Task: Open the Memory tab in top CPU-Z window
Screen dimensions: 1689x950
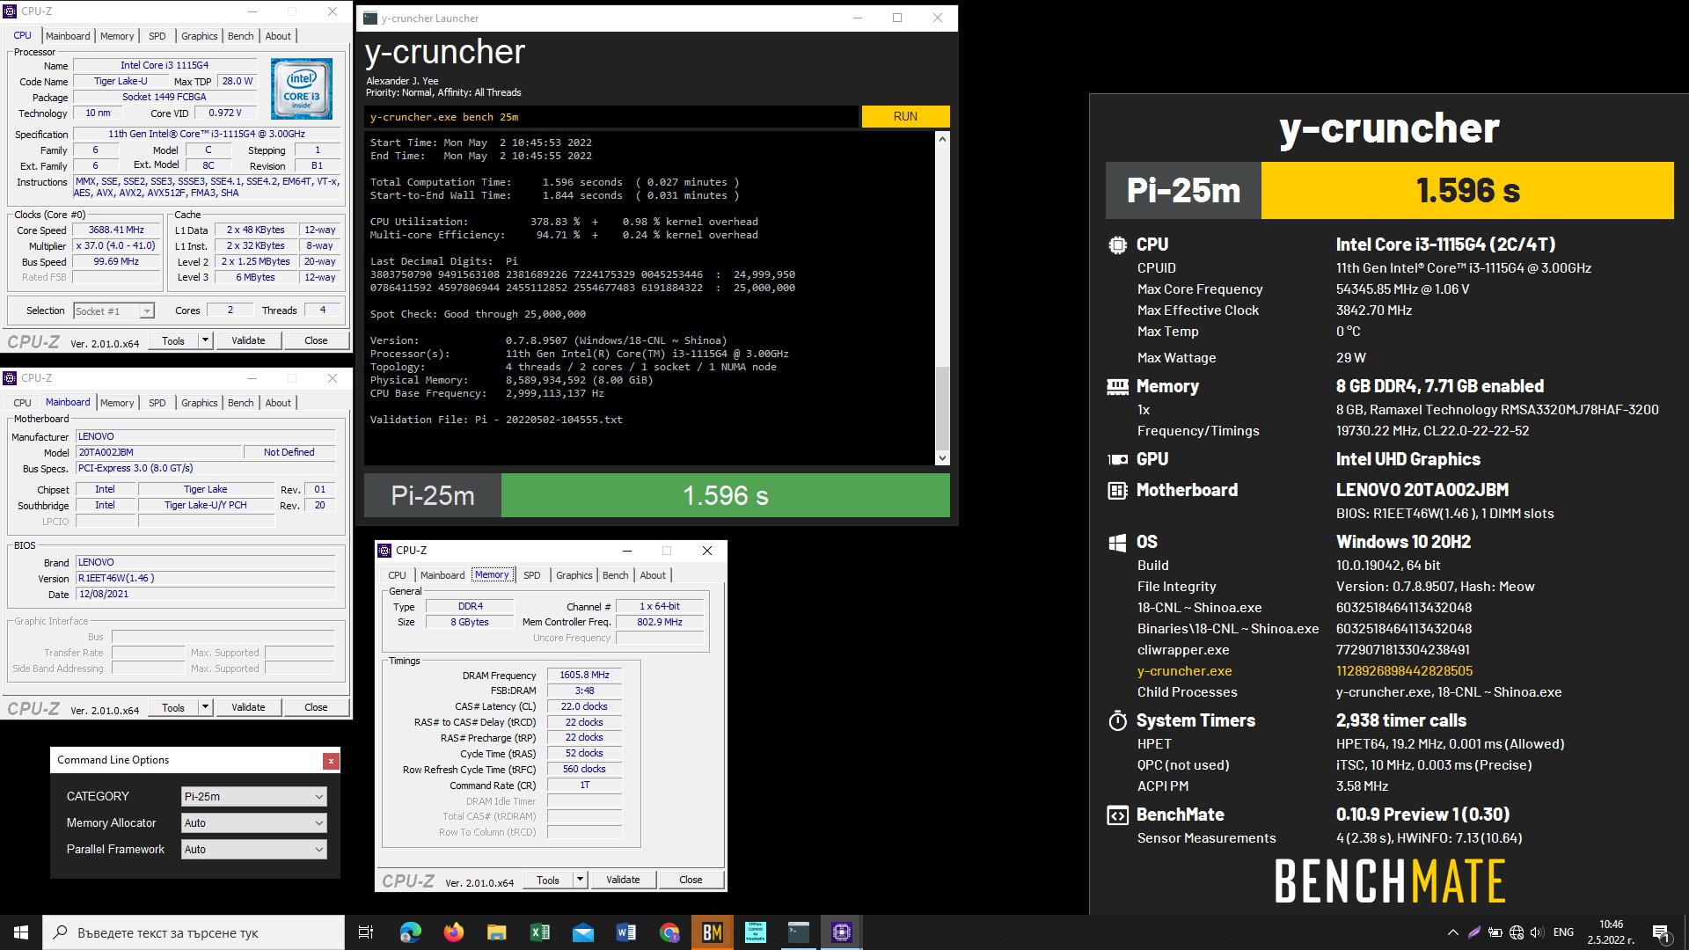Action: pyautogui.click(x=117, y=36)
